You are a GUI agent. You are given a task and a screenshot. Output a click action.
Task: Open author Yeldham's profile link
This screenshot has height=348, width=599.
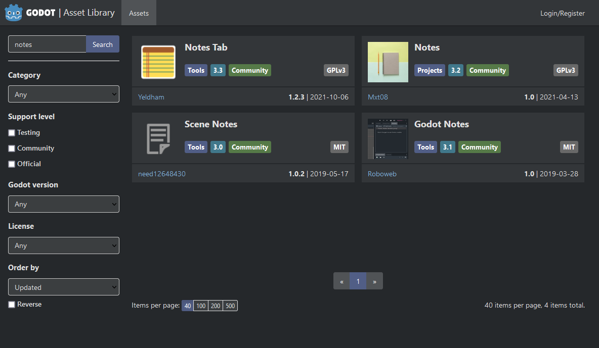pyautogui.click(x=151, y=97)
